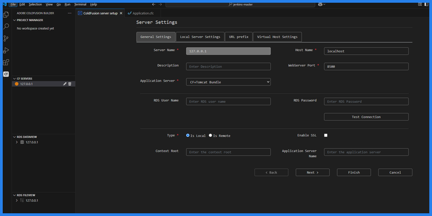This screenshot has height=216, width=432.
Task: Open Adobe ColdFusion Builder more actions menu
Action: click(70, 13)
